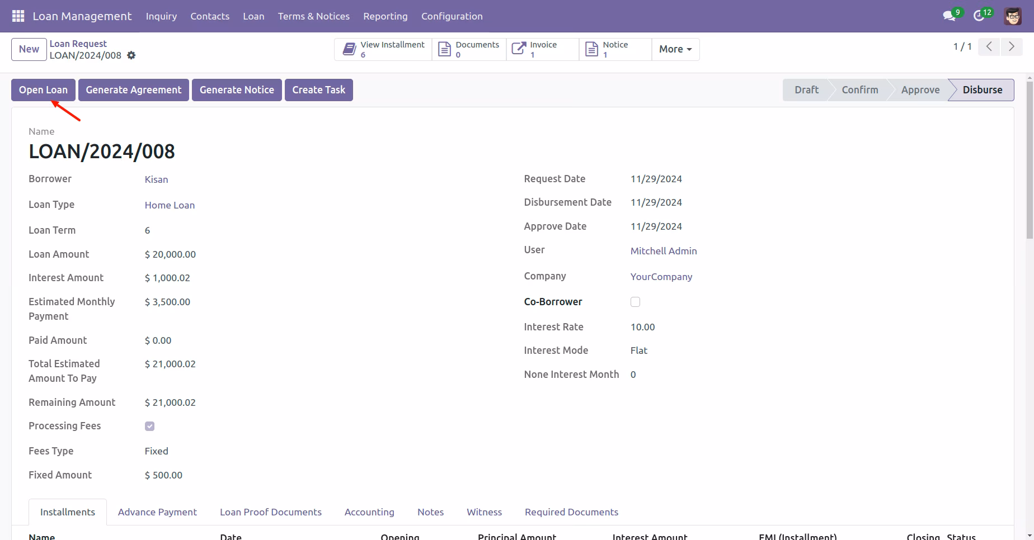The width and height of the screenshot is (1034, 540).
Task: Click the Loan Amount value $ 20,000.00
Action: tap(170, 254)
